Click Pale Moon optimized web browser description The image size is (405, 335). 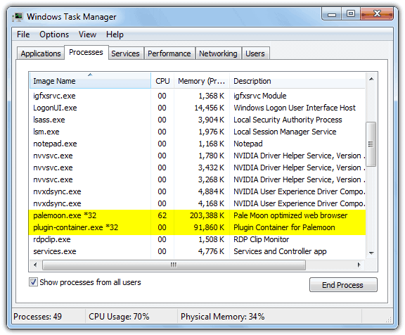click(x=290, y=215)
